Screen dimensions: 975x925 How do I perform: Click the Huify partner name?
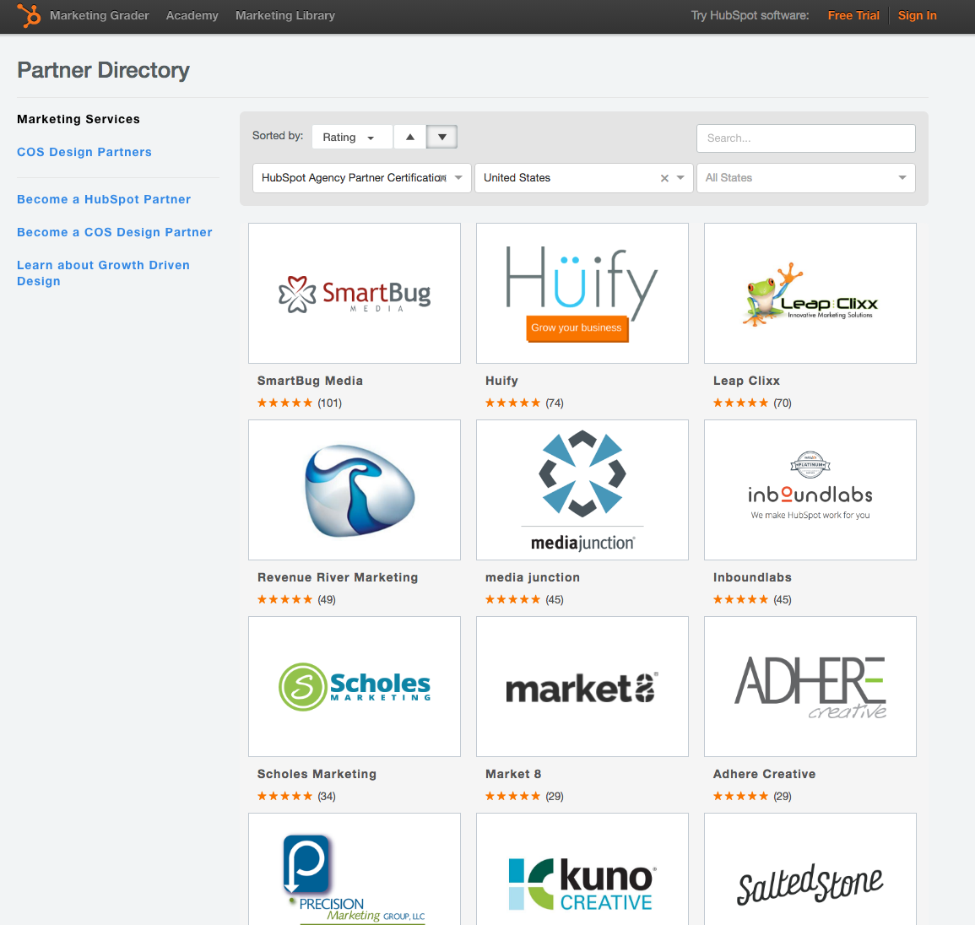(501, 381)
